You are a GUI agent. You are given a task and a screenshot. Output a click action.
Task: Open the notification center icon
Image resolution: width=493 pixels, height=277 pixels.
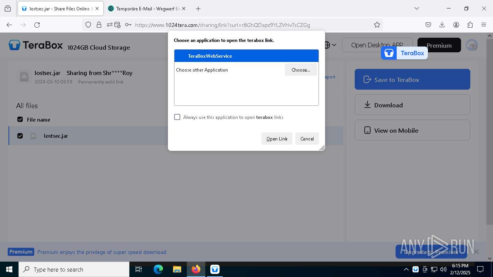pyautogui.click(x=480, y=269)
